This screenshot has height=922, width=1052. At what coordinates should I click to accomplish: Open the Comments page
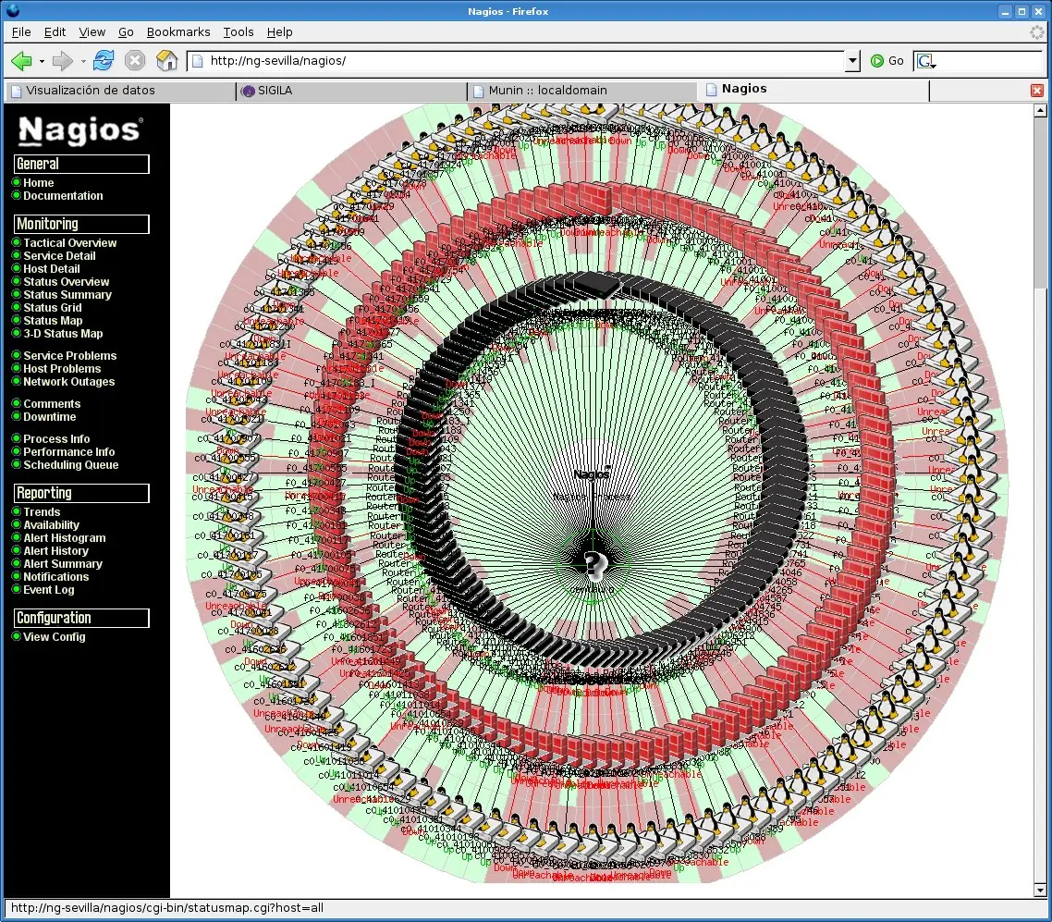[x=52, y=404]
